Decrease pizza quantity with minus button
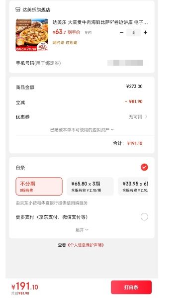 121,32
